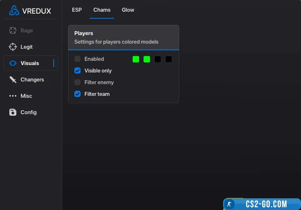Image resolution: width=301 pixels, height=210 pixels.
Task: Go to the Glow tab
Action: 128,10
